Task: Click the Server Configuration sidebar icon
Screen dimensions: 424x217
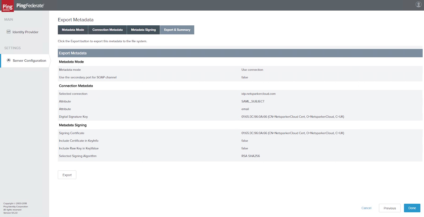Action: coord(9,60)
